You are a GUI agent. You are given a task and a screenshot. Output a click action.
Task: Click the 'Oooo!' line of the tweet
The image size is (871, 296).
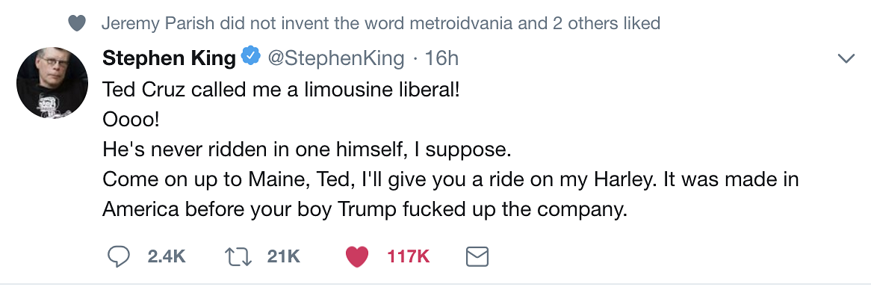[131, 120]
